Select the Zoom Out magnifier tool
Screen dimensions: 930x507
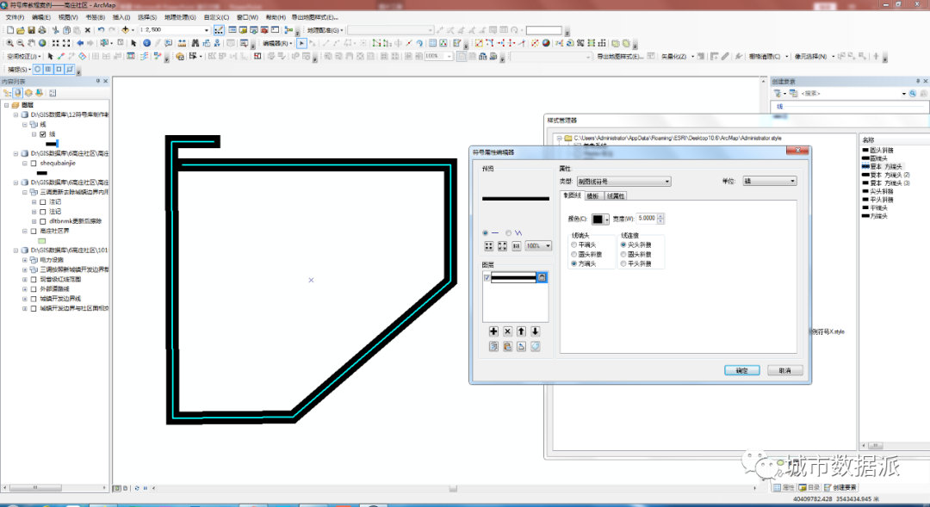(x=21, y=43)
